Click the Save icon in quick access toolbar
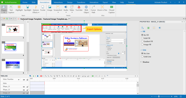 [x=7, y=19]
